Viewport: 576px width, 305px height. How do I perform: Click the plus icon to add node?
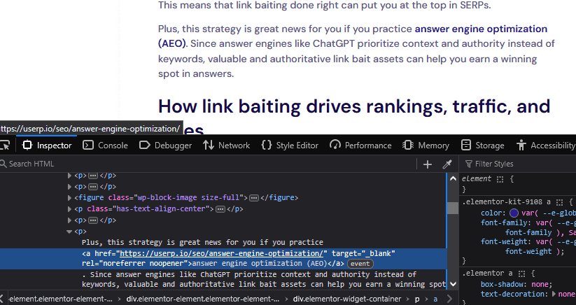click(x=428, y=164)
